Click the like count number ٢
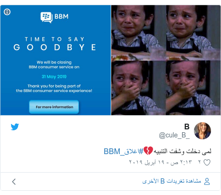Image resolution: width=221 pixels, height=195 pixels. (x=200, y=162)
